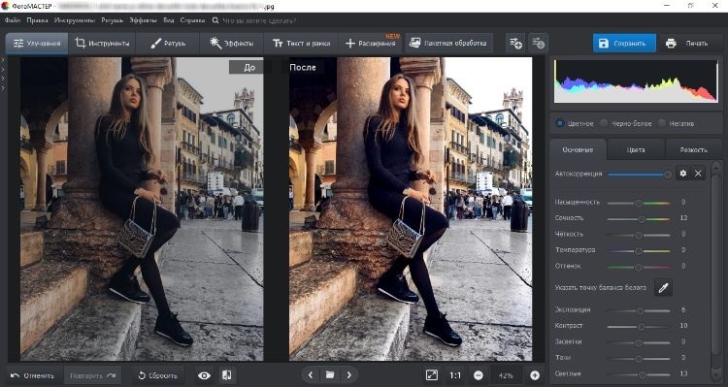The image size is (728, 387).
Task: Switch to the Цвета tab
Action: pyautogui.click(x=636, y=150)
